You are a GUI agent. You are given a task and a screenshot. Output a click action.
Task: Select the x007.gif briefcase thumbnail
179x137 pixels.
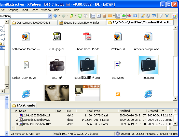[x=57, y=65]
